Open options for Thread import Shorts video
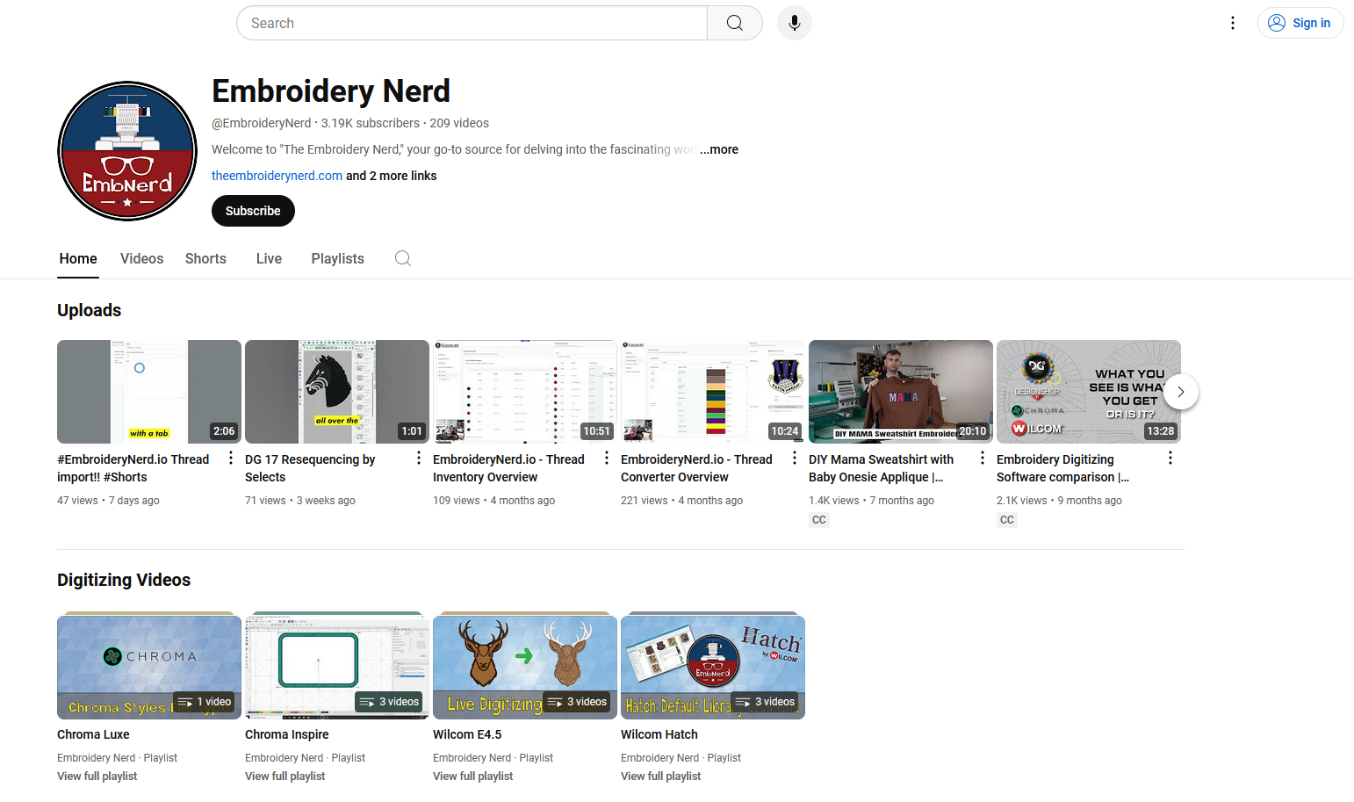Viewport: 1354px width, 802px height. [x=231, y=459]
